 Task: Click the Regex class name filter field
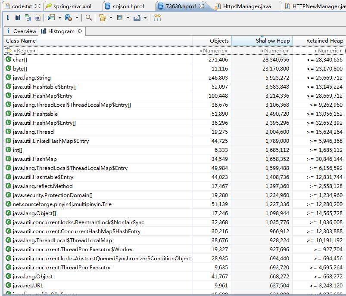pos(98,51)
